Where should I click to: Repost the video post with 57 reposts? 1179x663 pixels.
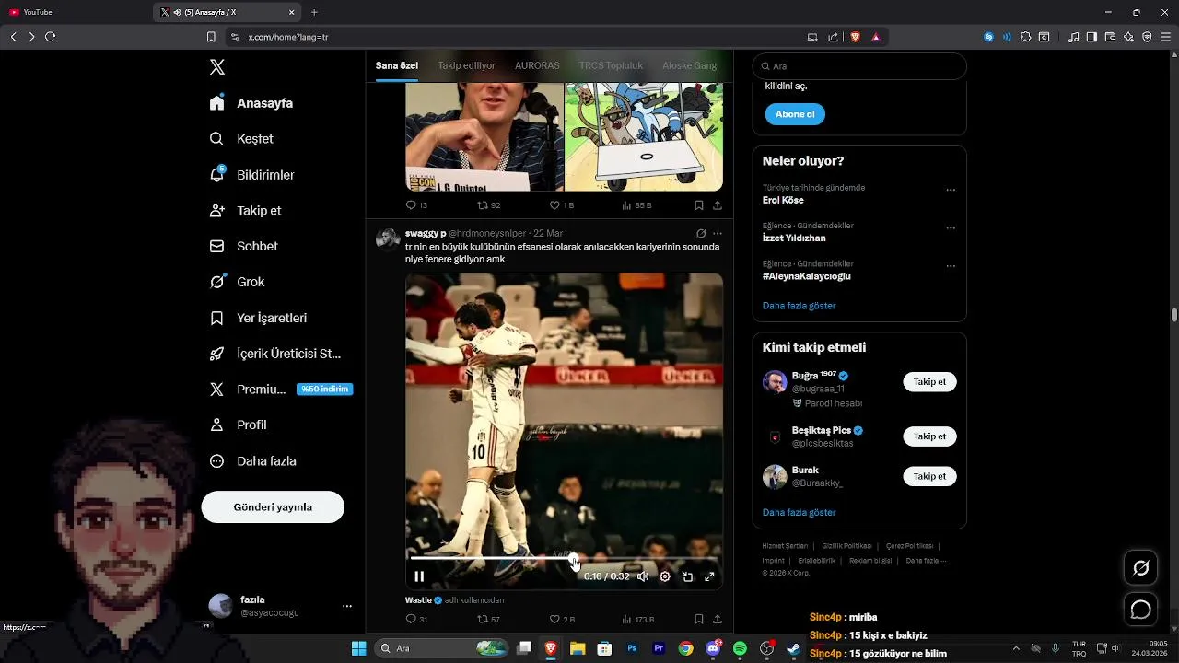489,620
